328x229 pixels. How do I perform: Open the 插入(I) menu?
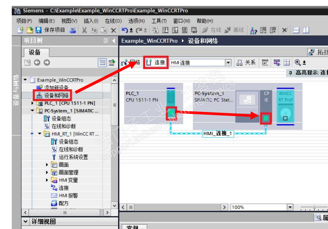(91, 21)
